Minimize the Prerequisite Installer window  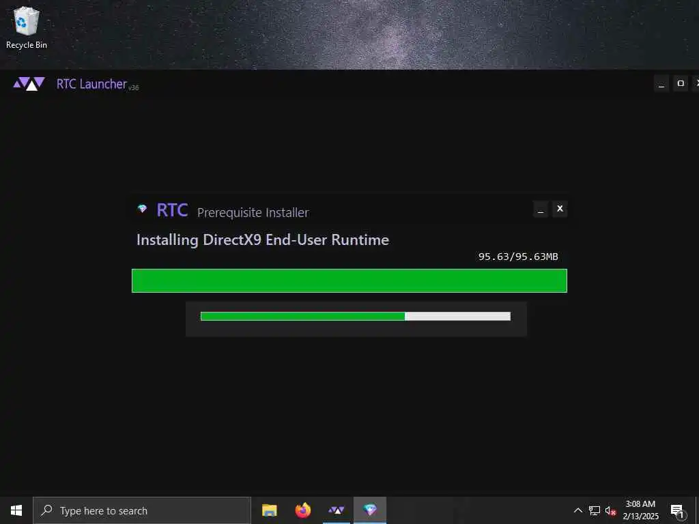click(541, 209)
